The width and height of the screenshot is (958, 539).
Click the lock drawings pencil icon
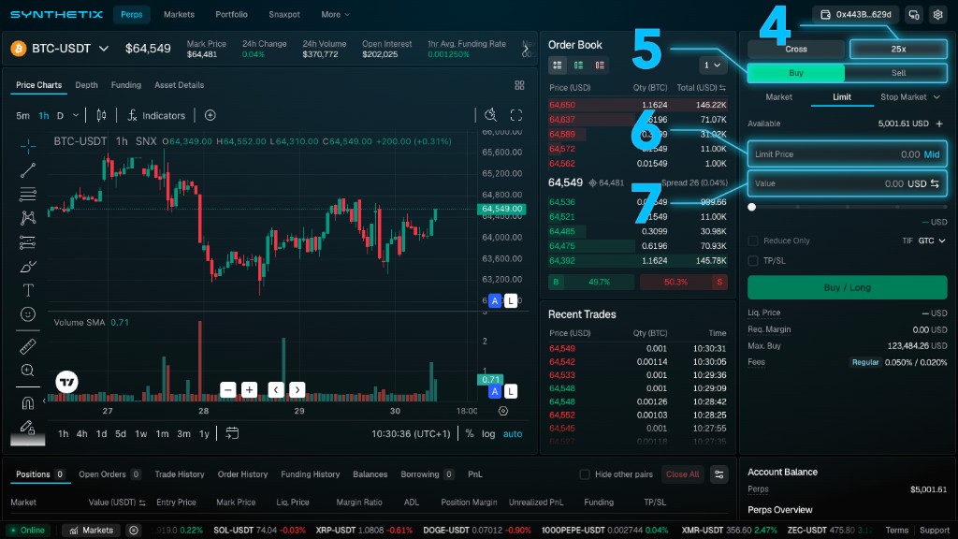pyautogui.click(x=27, y=427)
